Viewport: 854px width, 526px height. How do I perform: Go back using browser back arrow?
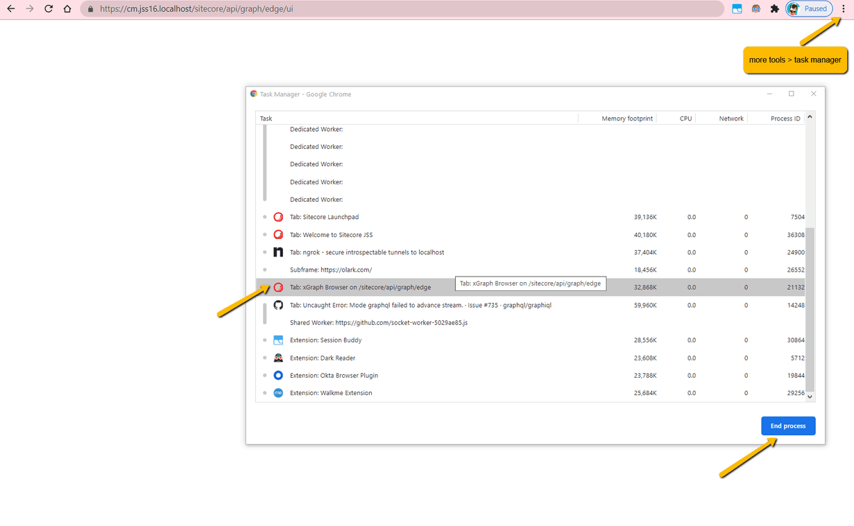click(11, 9)
